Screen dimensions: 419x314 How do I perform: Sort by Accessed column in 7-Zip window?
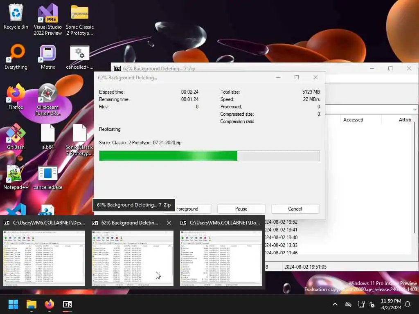click(x=353, y=120)
